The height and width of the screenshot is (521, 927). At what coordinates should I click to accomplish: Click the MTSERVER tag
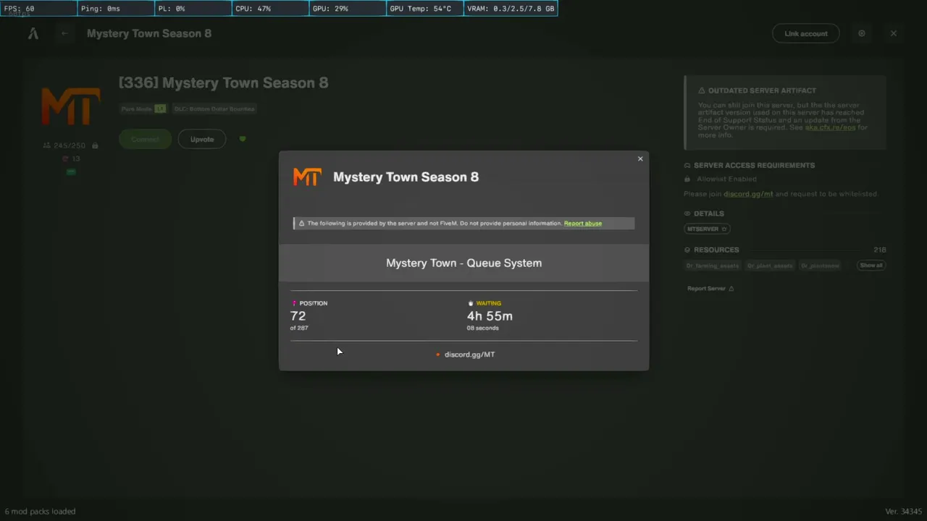pyautogui.click(x=707, y=229)
